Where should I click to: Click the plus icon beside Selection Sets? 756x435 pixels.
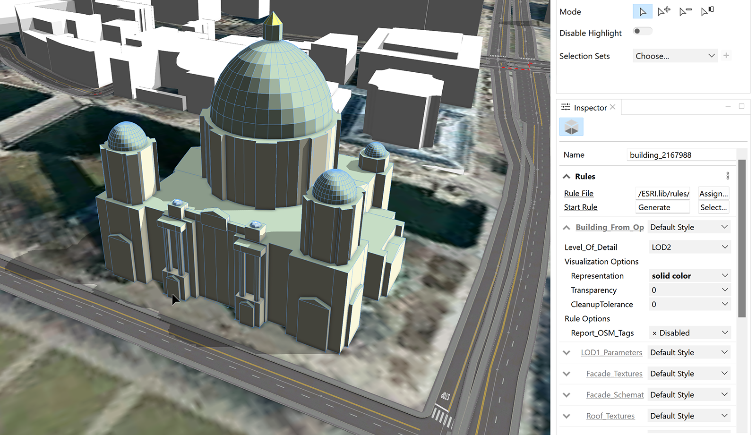pyautogui.click(x=726, y=56)
